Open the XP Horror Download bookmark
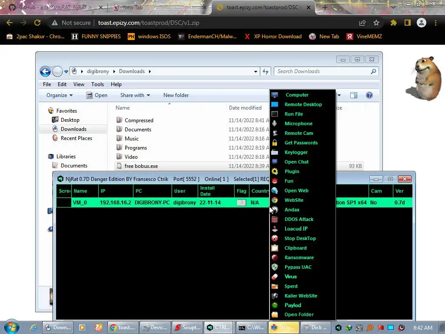 [x=273, y=37]
